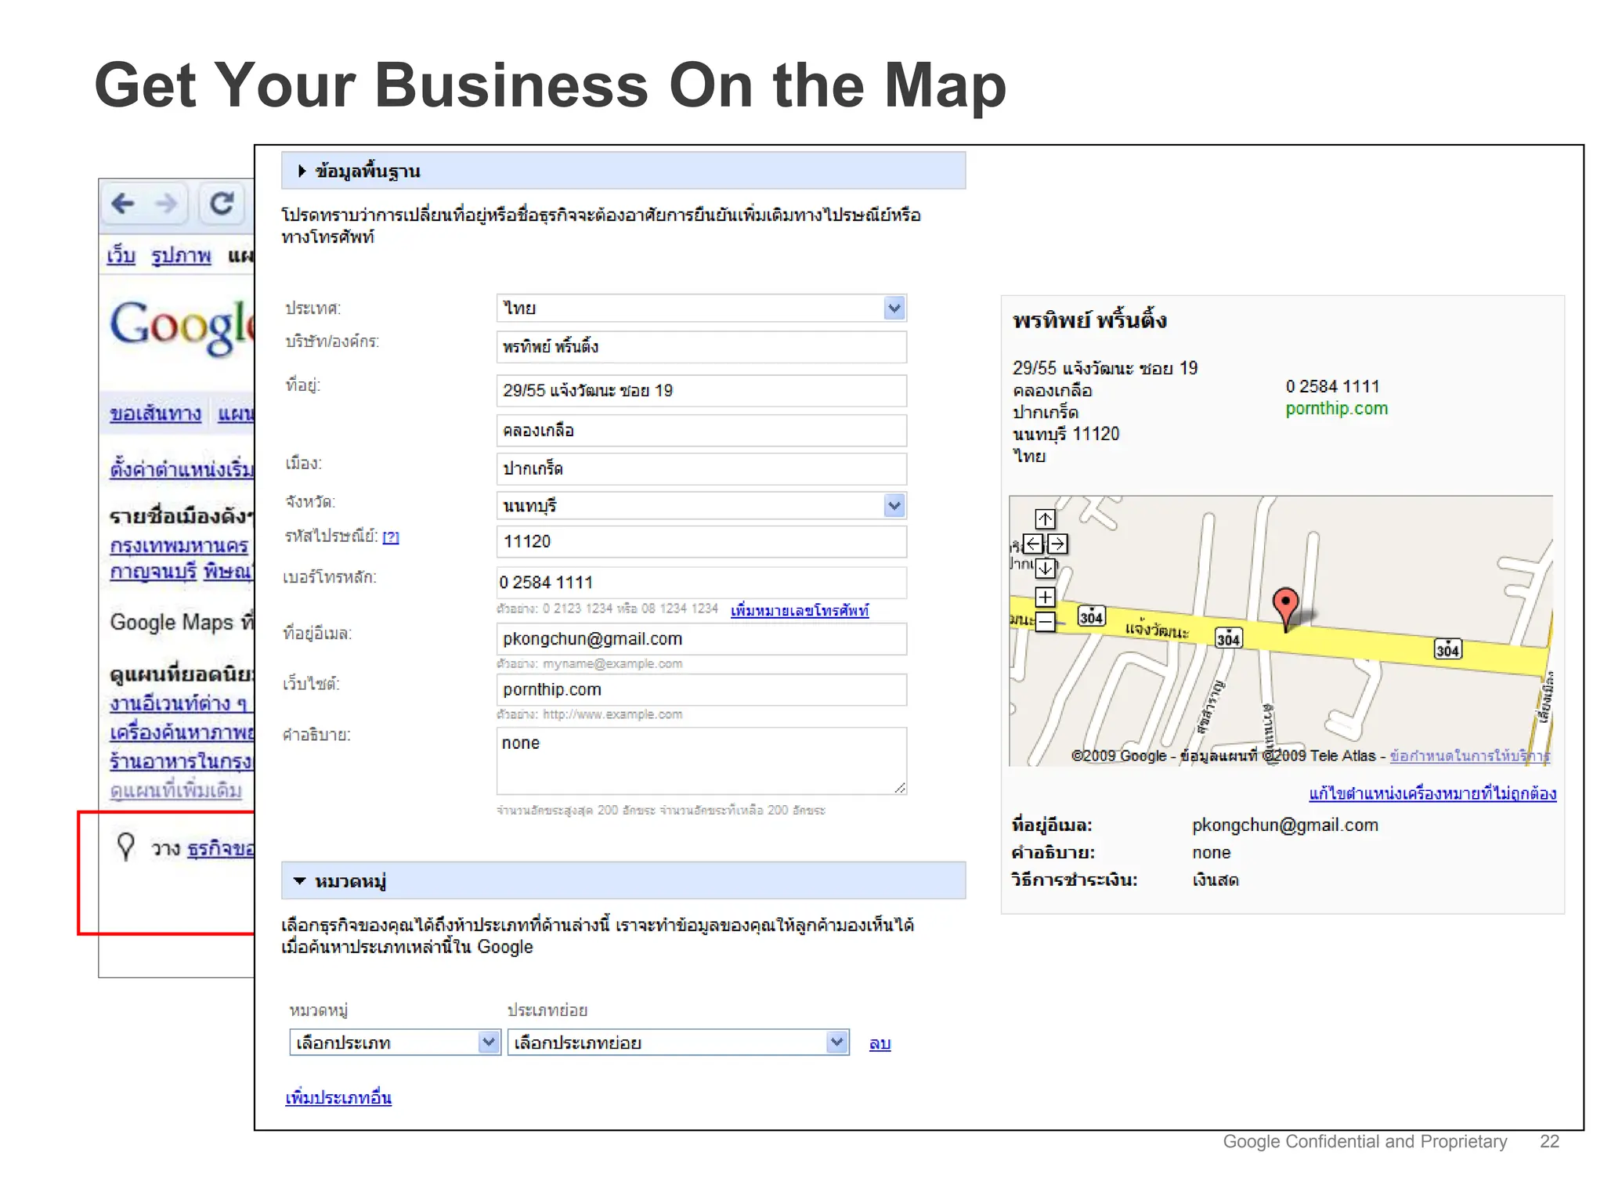Zoom in the map with plus button

click(1046, 598)
